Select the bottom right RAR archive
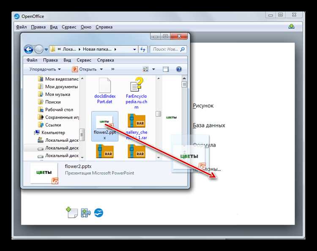317x251 pixels. (137, 151)
